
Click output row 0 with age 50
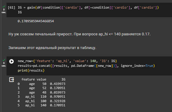(41, 84)
